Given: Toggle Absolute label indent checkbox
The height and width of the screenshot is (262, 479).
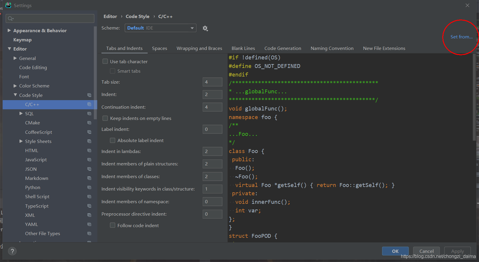Looking at the screenshot, I should point(112,140).
